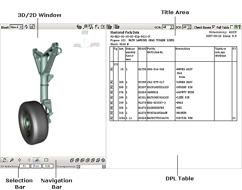Increase transparency with the right arrow
This screenshot has width=242, height=190.
coord(104,167)
